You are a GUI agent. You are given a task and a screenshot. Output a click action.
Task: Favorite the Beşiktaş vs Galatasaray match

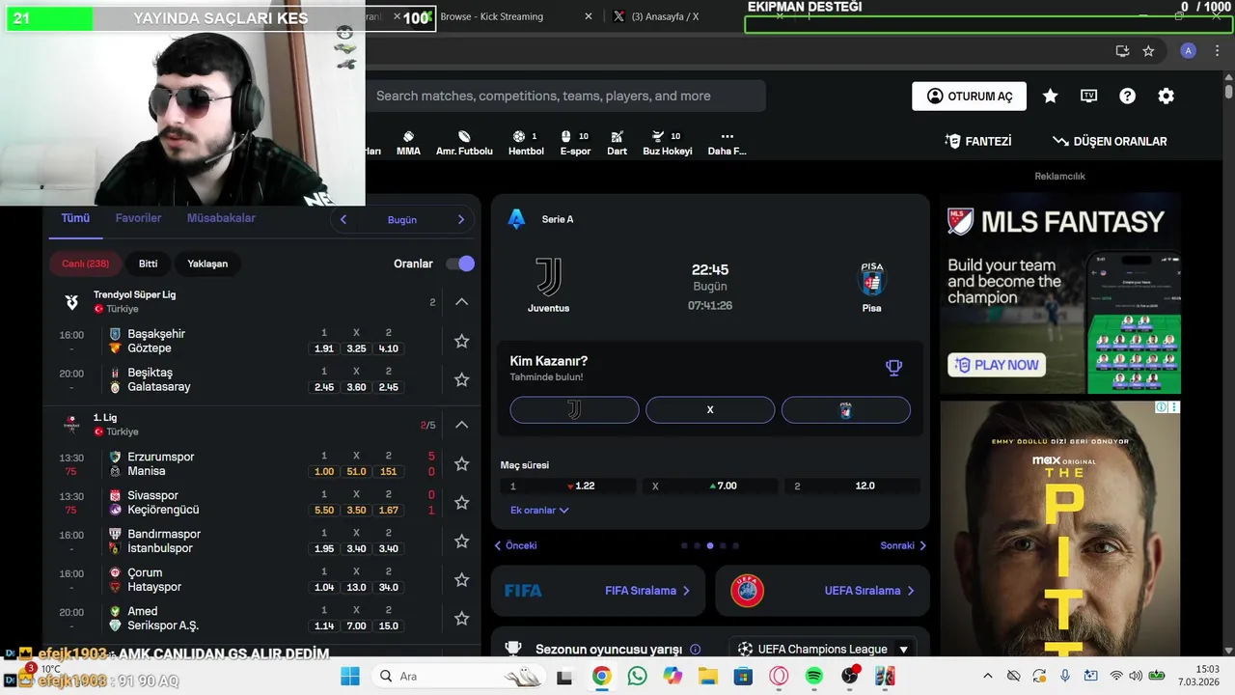pyautogui.click(x=461, y=379)
